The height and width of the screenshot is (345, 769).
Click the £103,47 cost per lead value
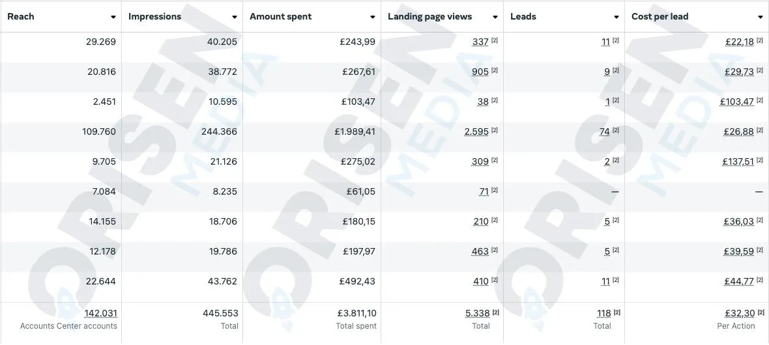tap(736, 102)
